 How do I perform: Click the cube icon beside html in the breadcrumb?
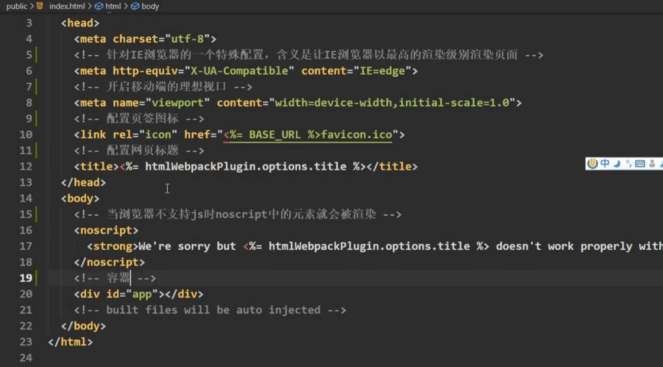(99, 6)
